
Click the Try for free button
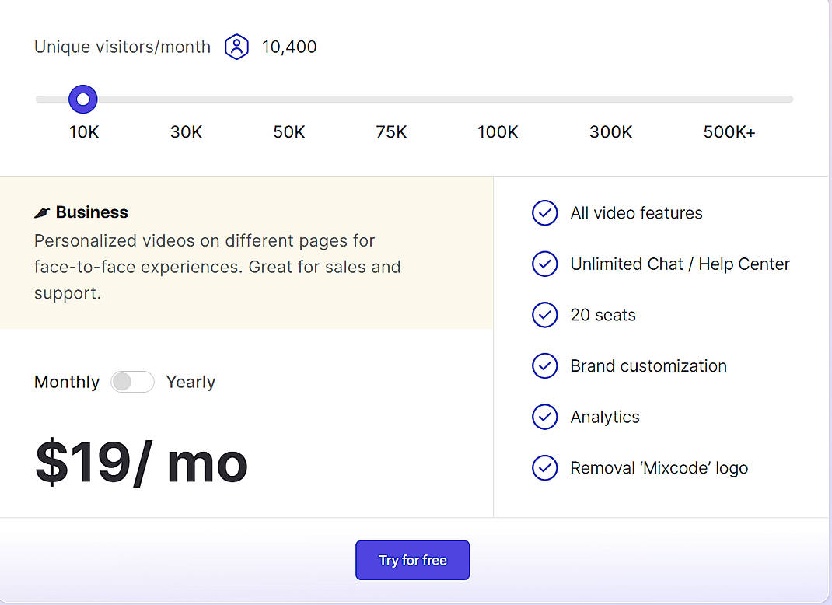[x=412, y=559]
